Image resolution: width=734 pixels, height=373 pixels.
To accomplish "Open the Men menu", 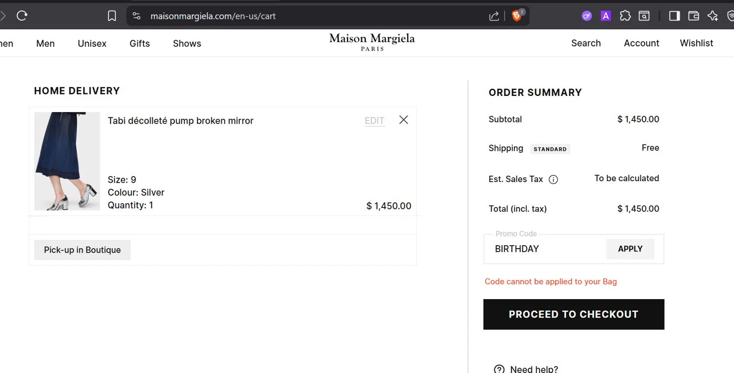I will pos(46,44).
